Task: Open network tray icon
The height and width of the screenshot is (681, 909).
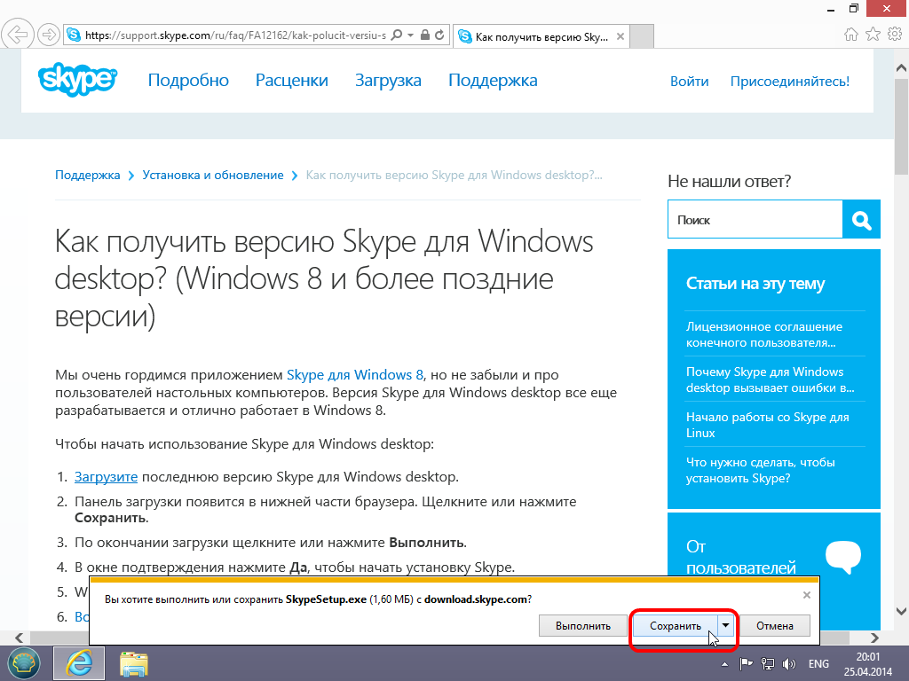Action: tap(768, 664)
